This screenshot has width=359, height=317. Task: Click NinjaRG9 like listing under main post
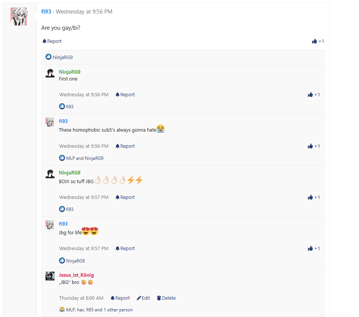(x=63, y=57)
